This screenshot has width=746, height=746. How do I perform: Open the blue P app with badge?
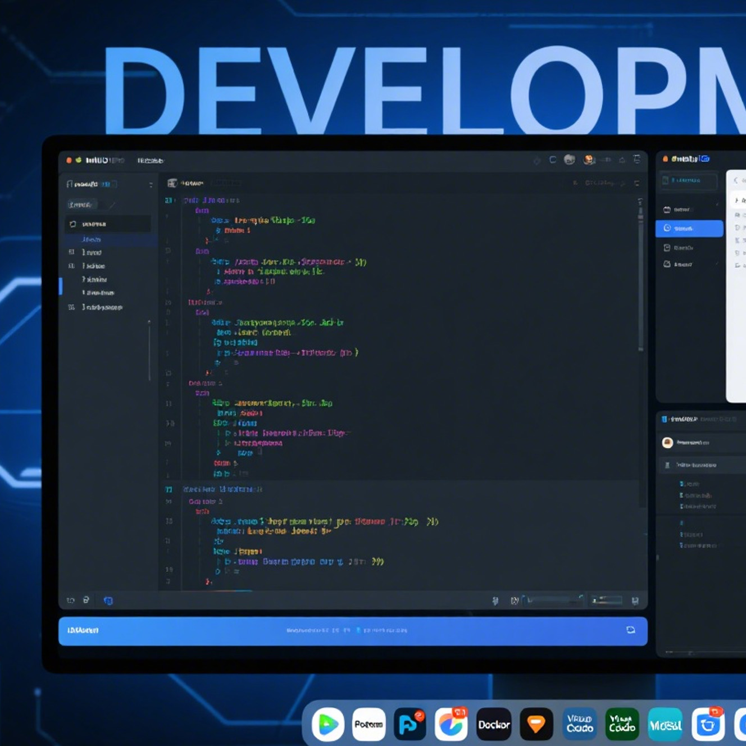(410, 725)
